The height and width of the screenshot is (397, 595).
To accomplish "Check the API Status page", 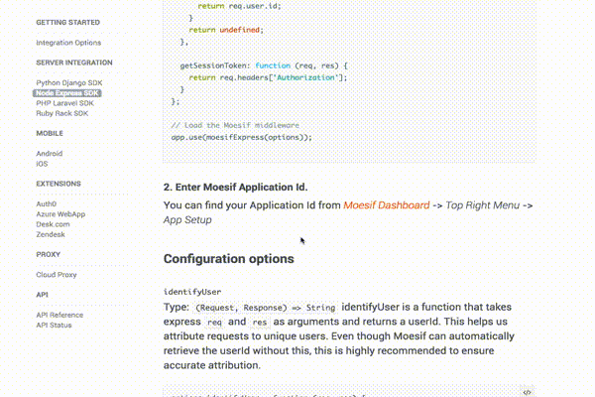I will (x=54, y=326).
